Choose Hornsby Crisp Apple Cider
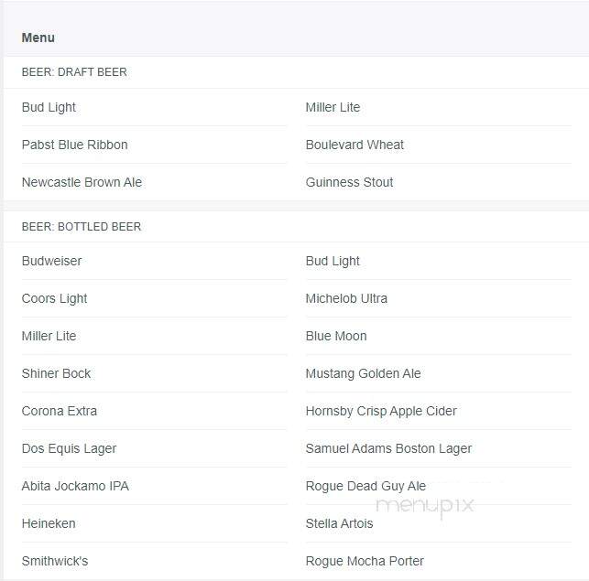The height and width of the screenshot is (581, 589). [x=381, y=412]
